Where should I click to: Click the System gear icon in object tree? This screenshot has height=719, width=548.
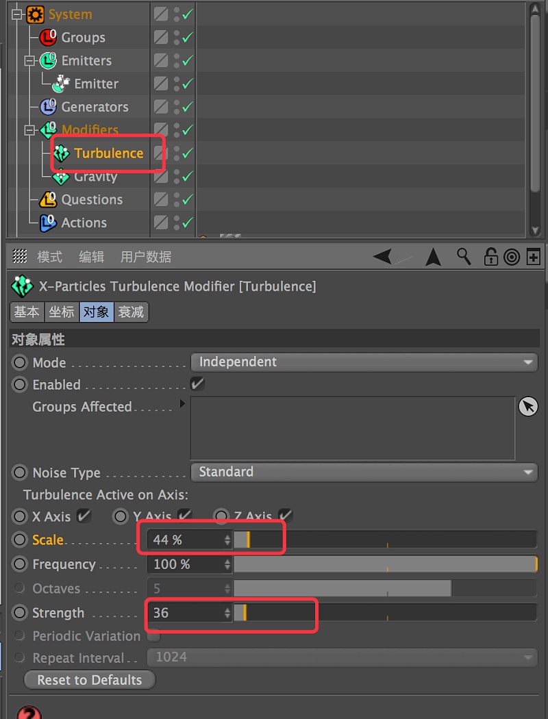tap(36, 14)
